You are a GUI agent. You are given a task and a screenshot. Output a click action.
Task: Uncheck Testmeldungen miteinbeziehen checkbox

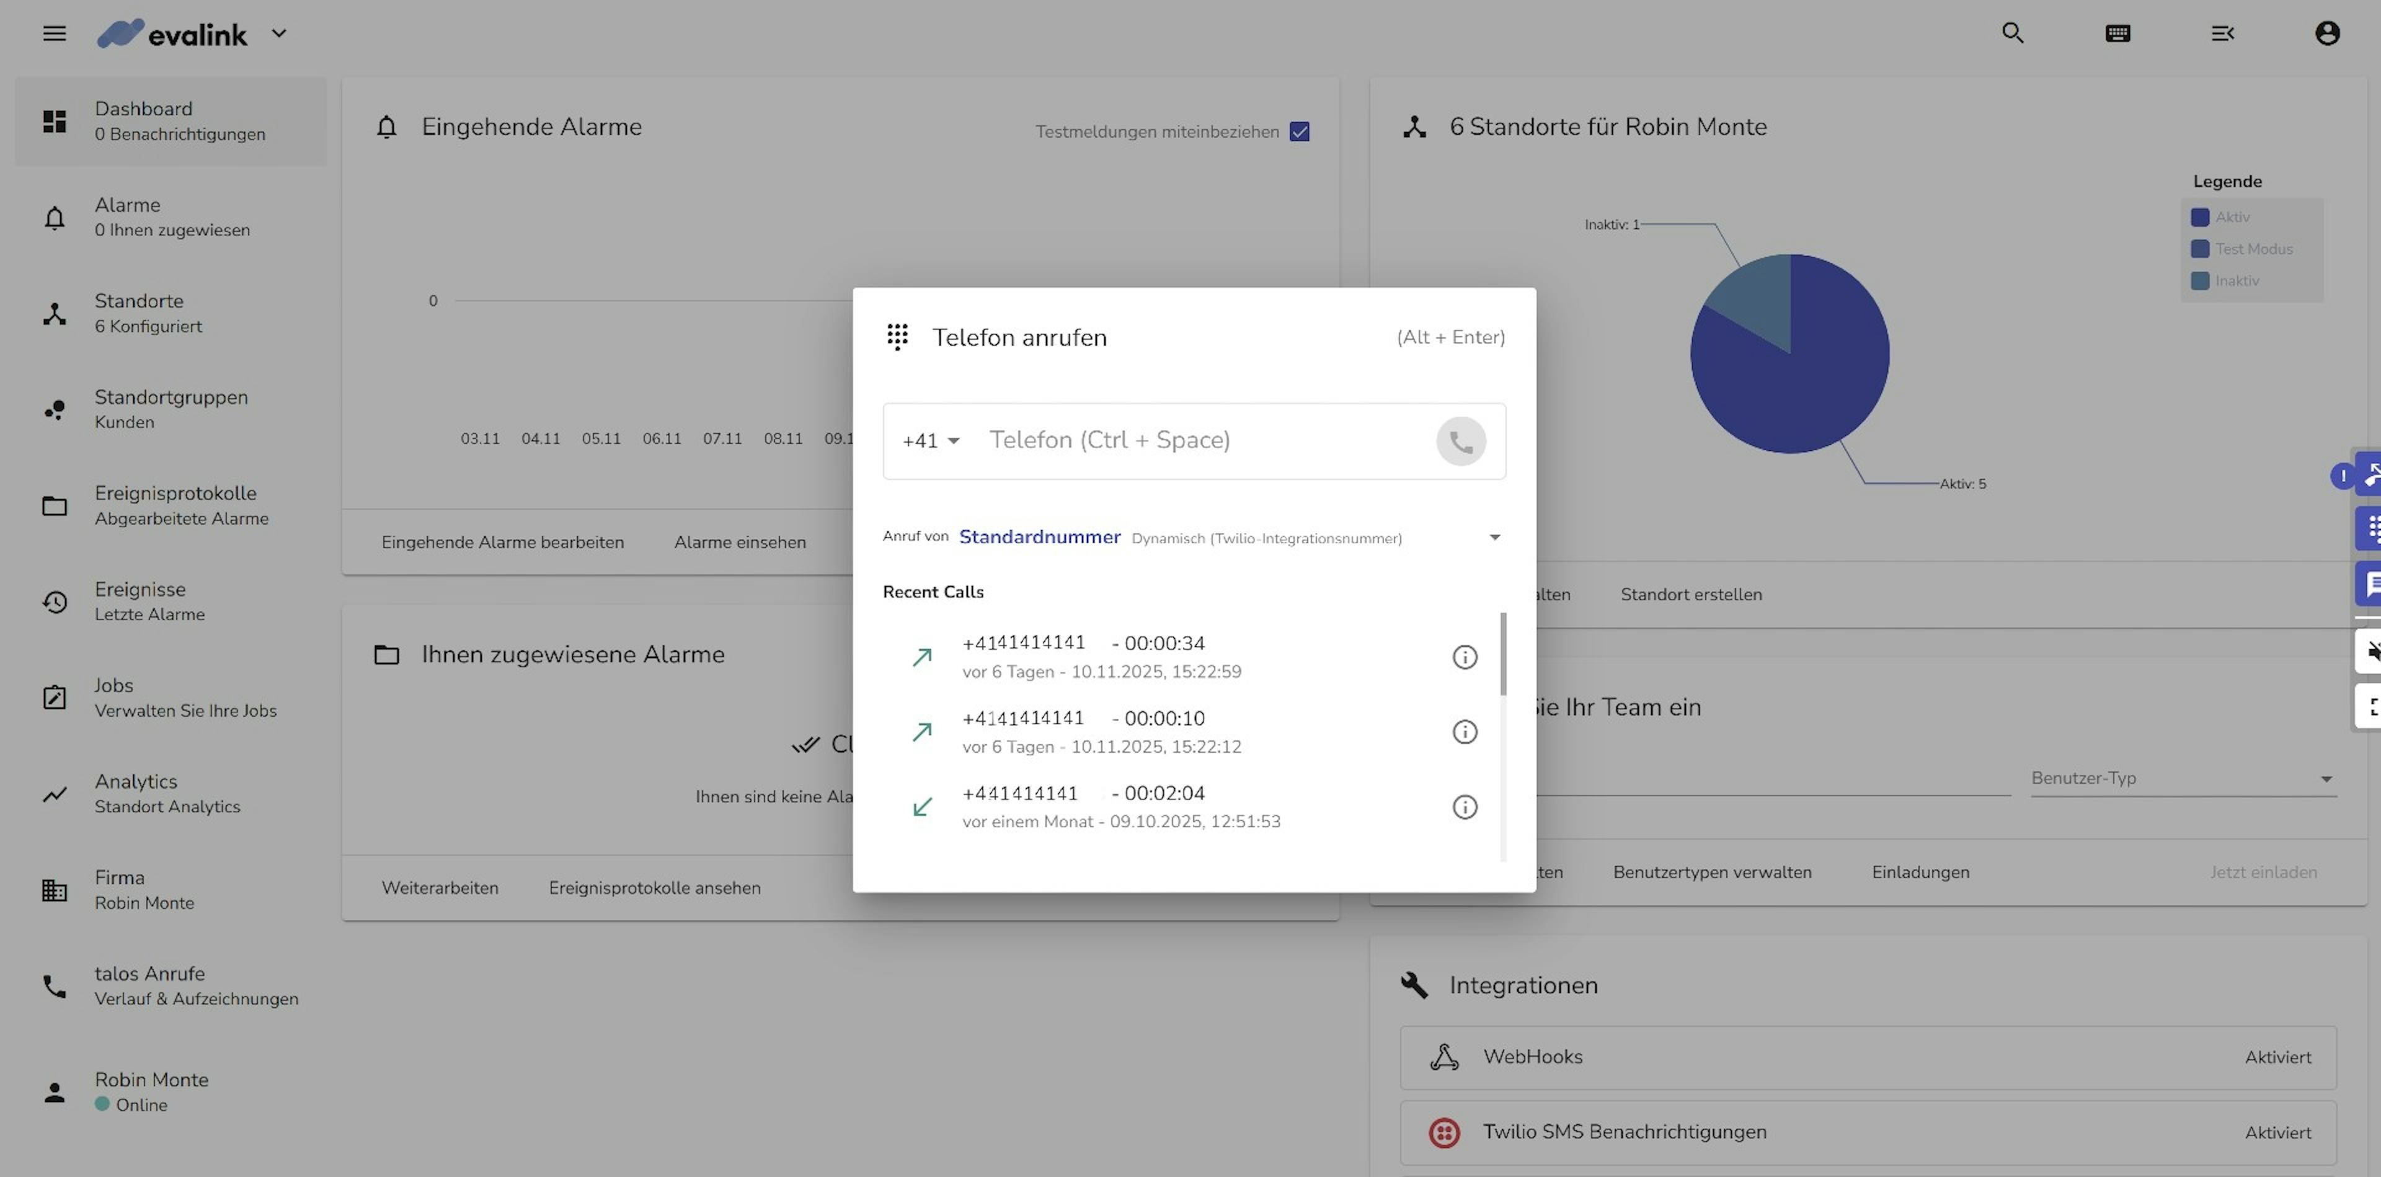click(1300, 131)
